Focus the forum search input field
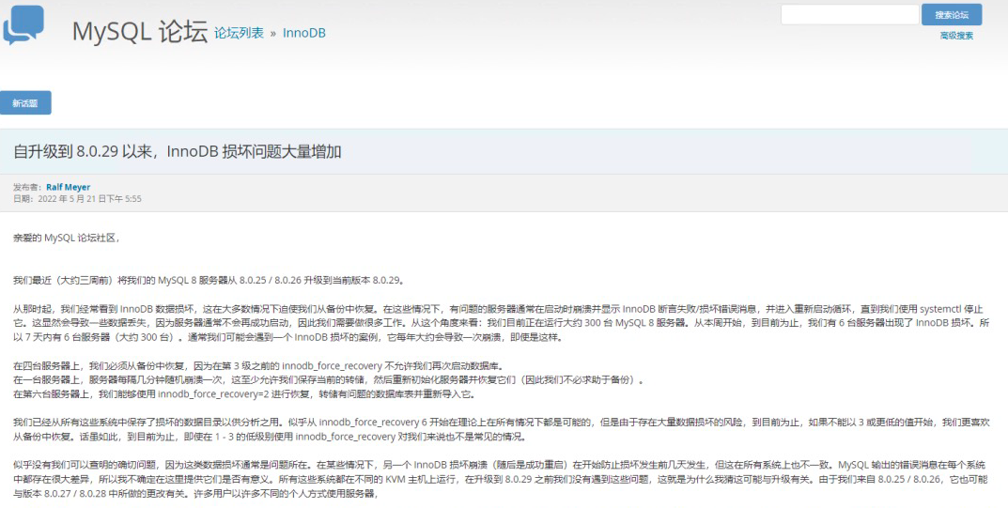Screen dimensions: 1008x508 [x=850, y=15]
